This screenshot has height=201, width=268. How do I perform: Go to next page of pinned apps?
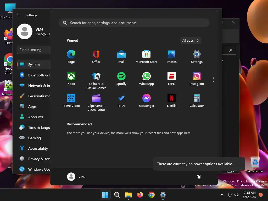[214, 81]
